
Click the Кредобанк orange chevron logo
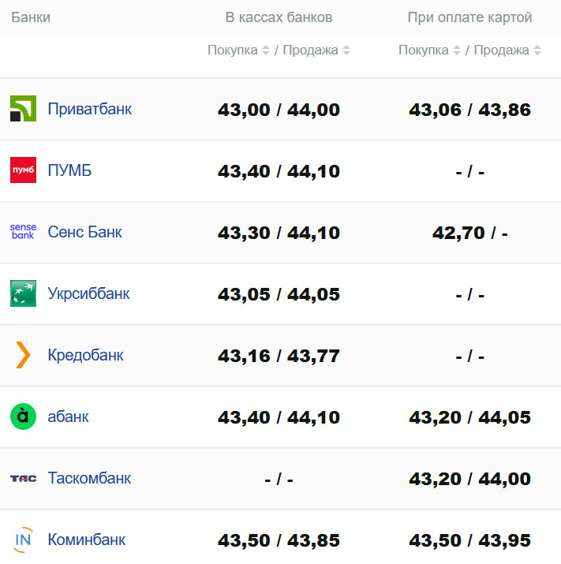tap(23, 355)
